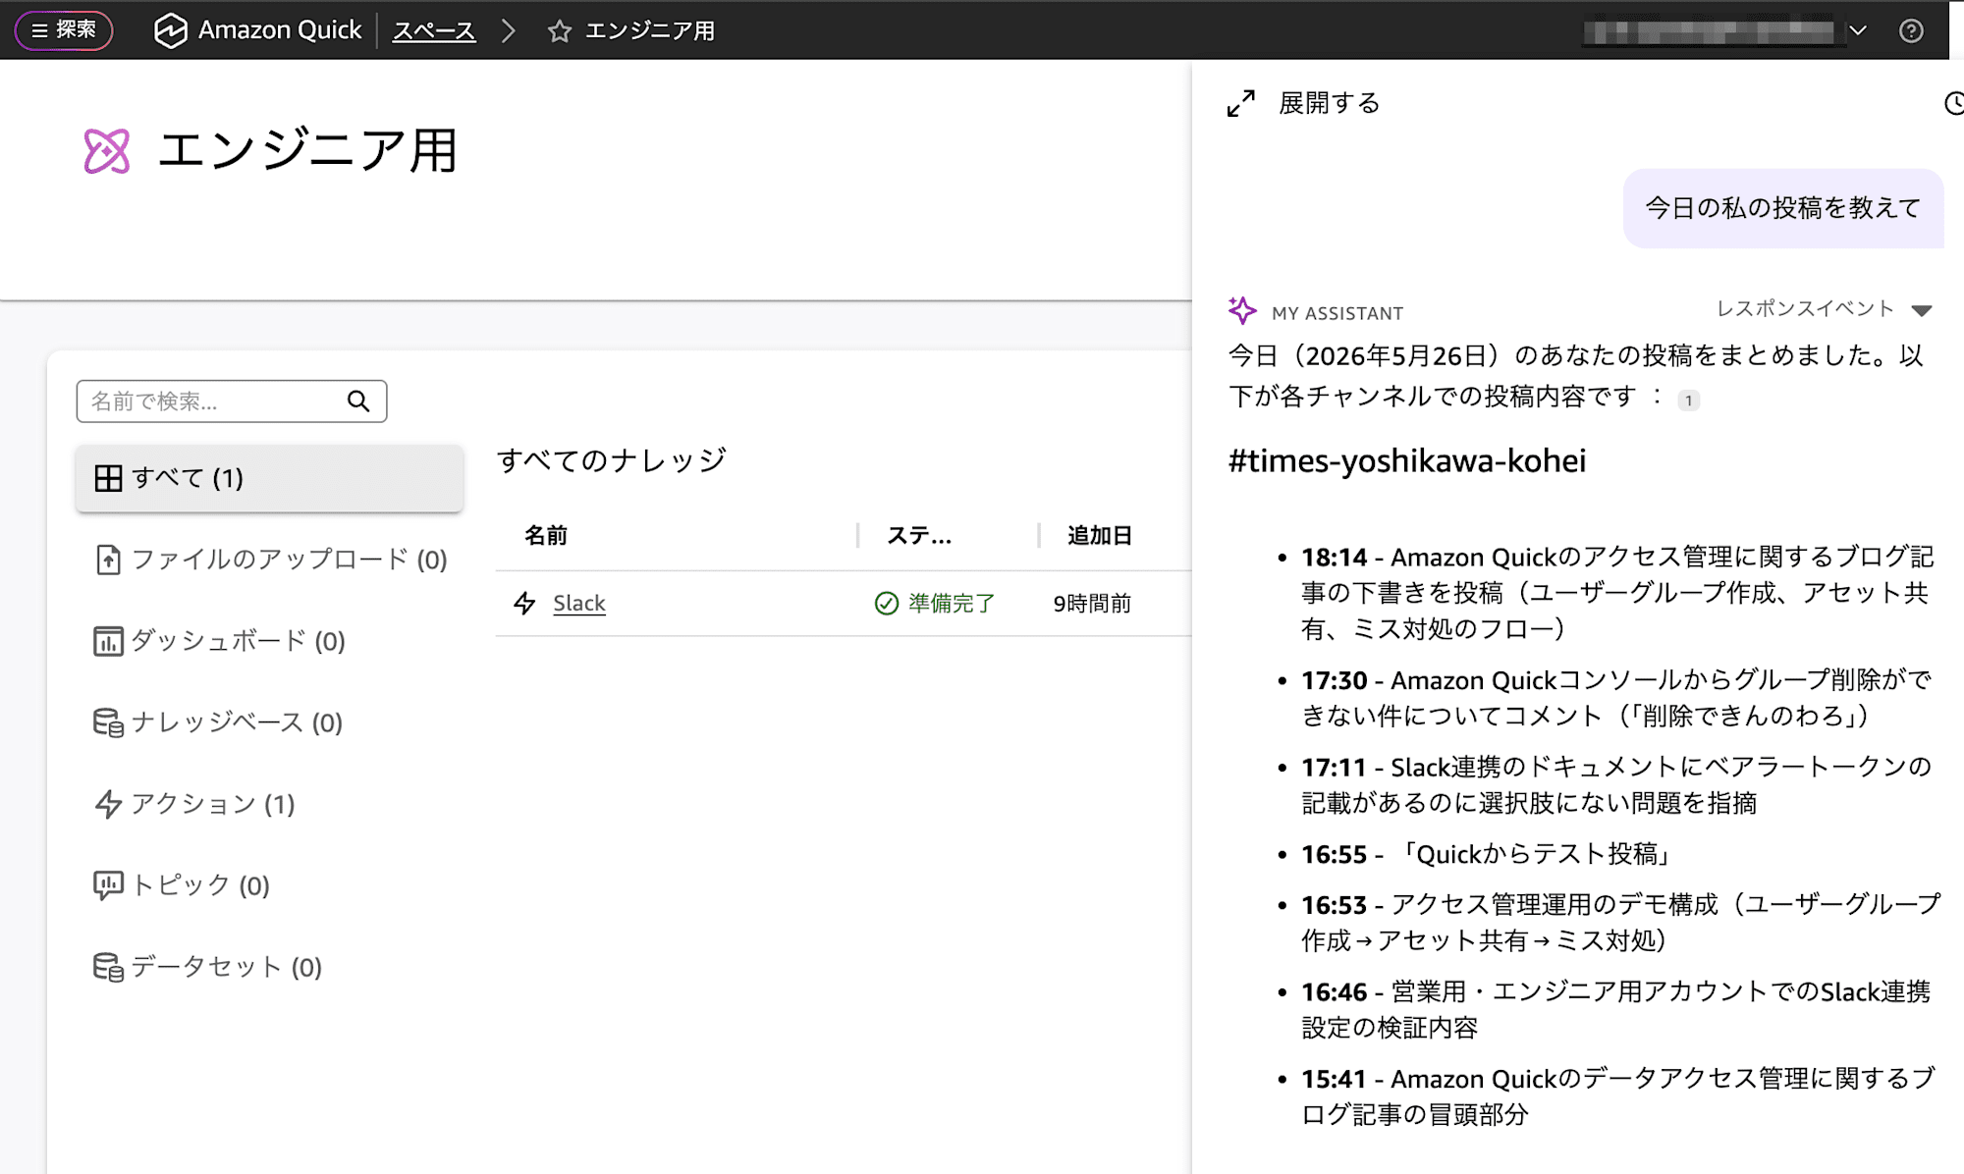This screenshot has width=1964, height=1174.
Task: Sort by the ステ... column header
Action: pos(919,535)
